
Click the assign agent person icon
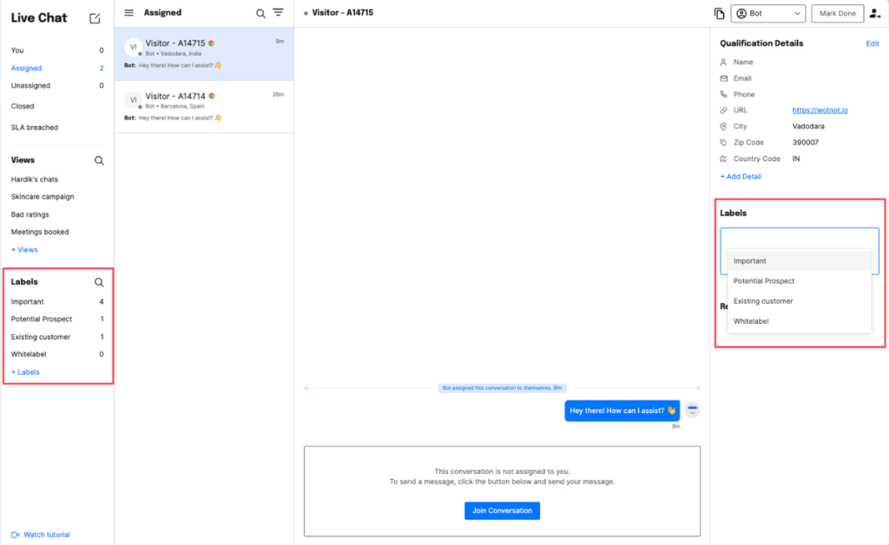click(x=873, y=13)
